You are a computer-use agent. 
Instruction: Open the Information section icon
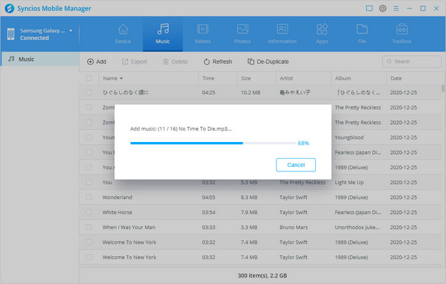[282, 29]
